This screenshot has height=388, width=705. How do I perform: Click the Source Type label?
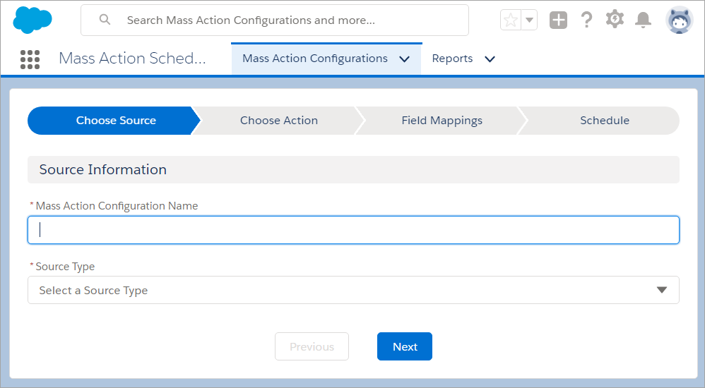[65, 266]
